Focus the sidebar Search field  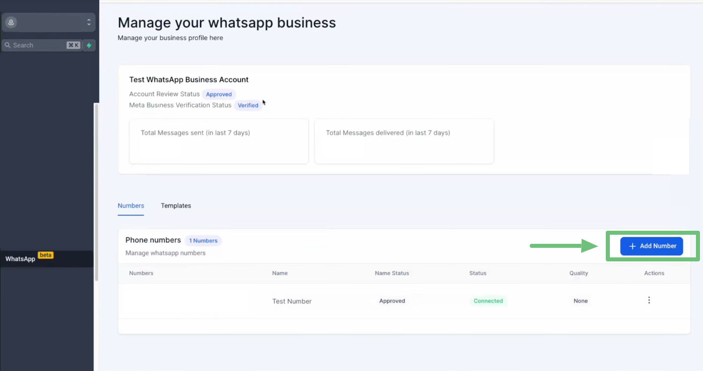(x=41, y=45)
